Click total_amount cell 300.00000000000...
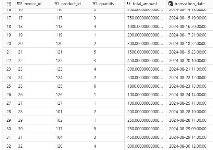 coord(145,43)
